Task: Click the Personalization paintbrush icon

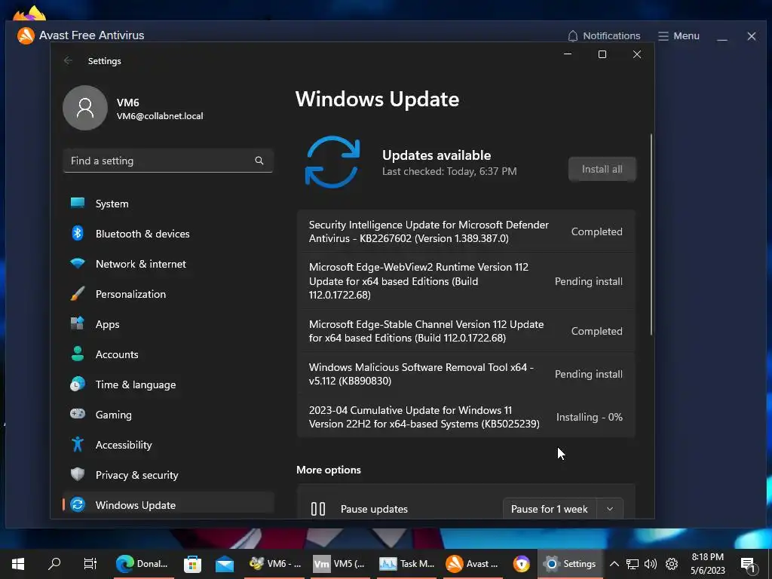Action: (x=78, y=294)
